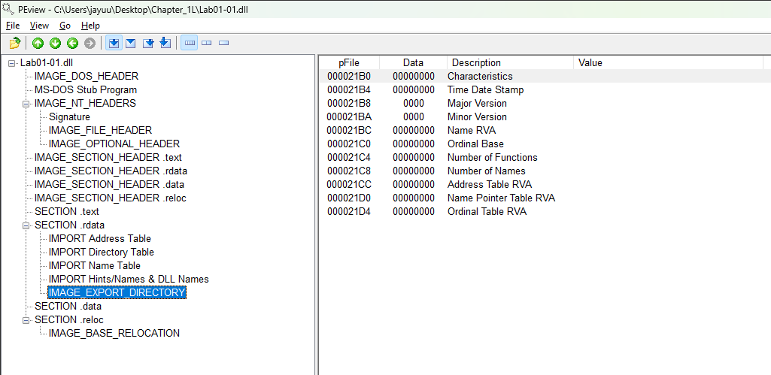
Task: Click the Value column header
Action: tap(668, 62)
